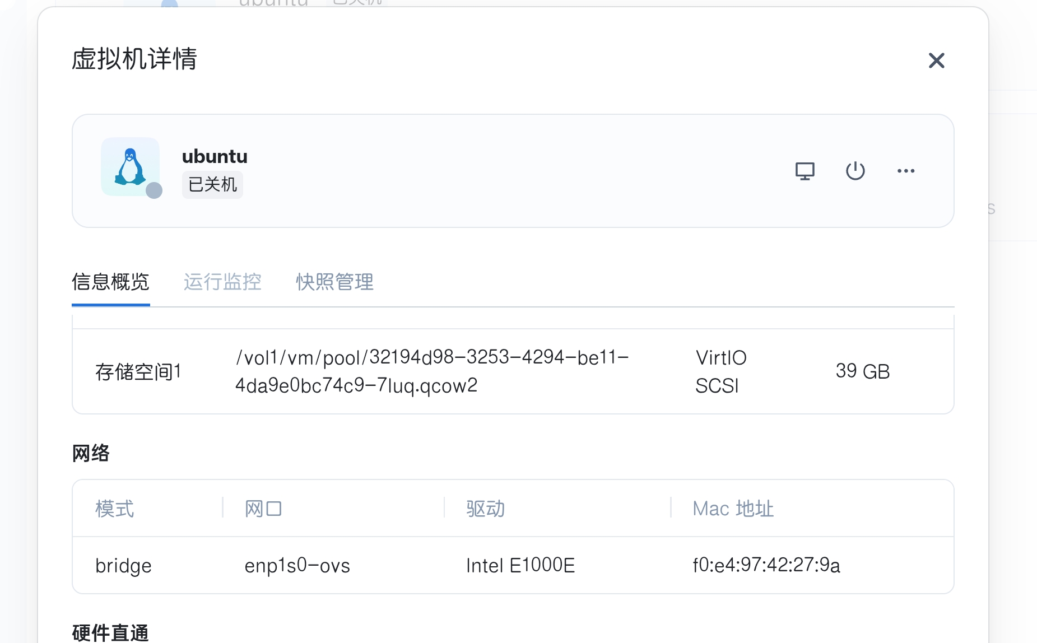Click the Mac 地址 column header
This screenshot has width=1037, height=643.
[x=733, y=509]
